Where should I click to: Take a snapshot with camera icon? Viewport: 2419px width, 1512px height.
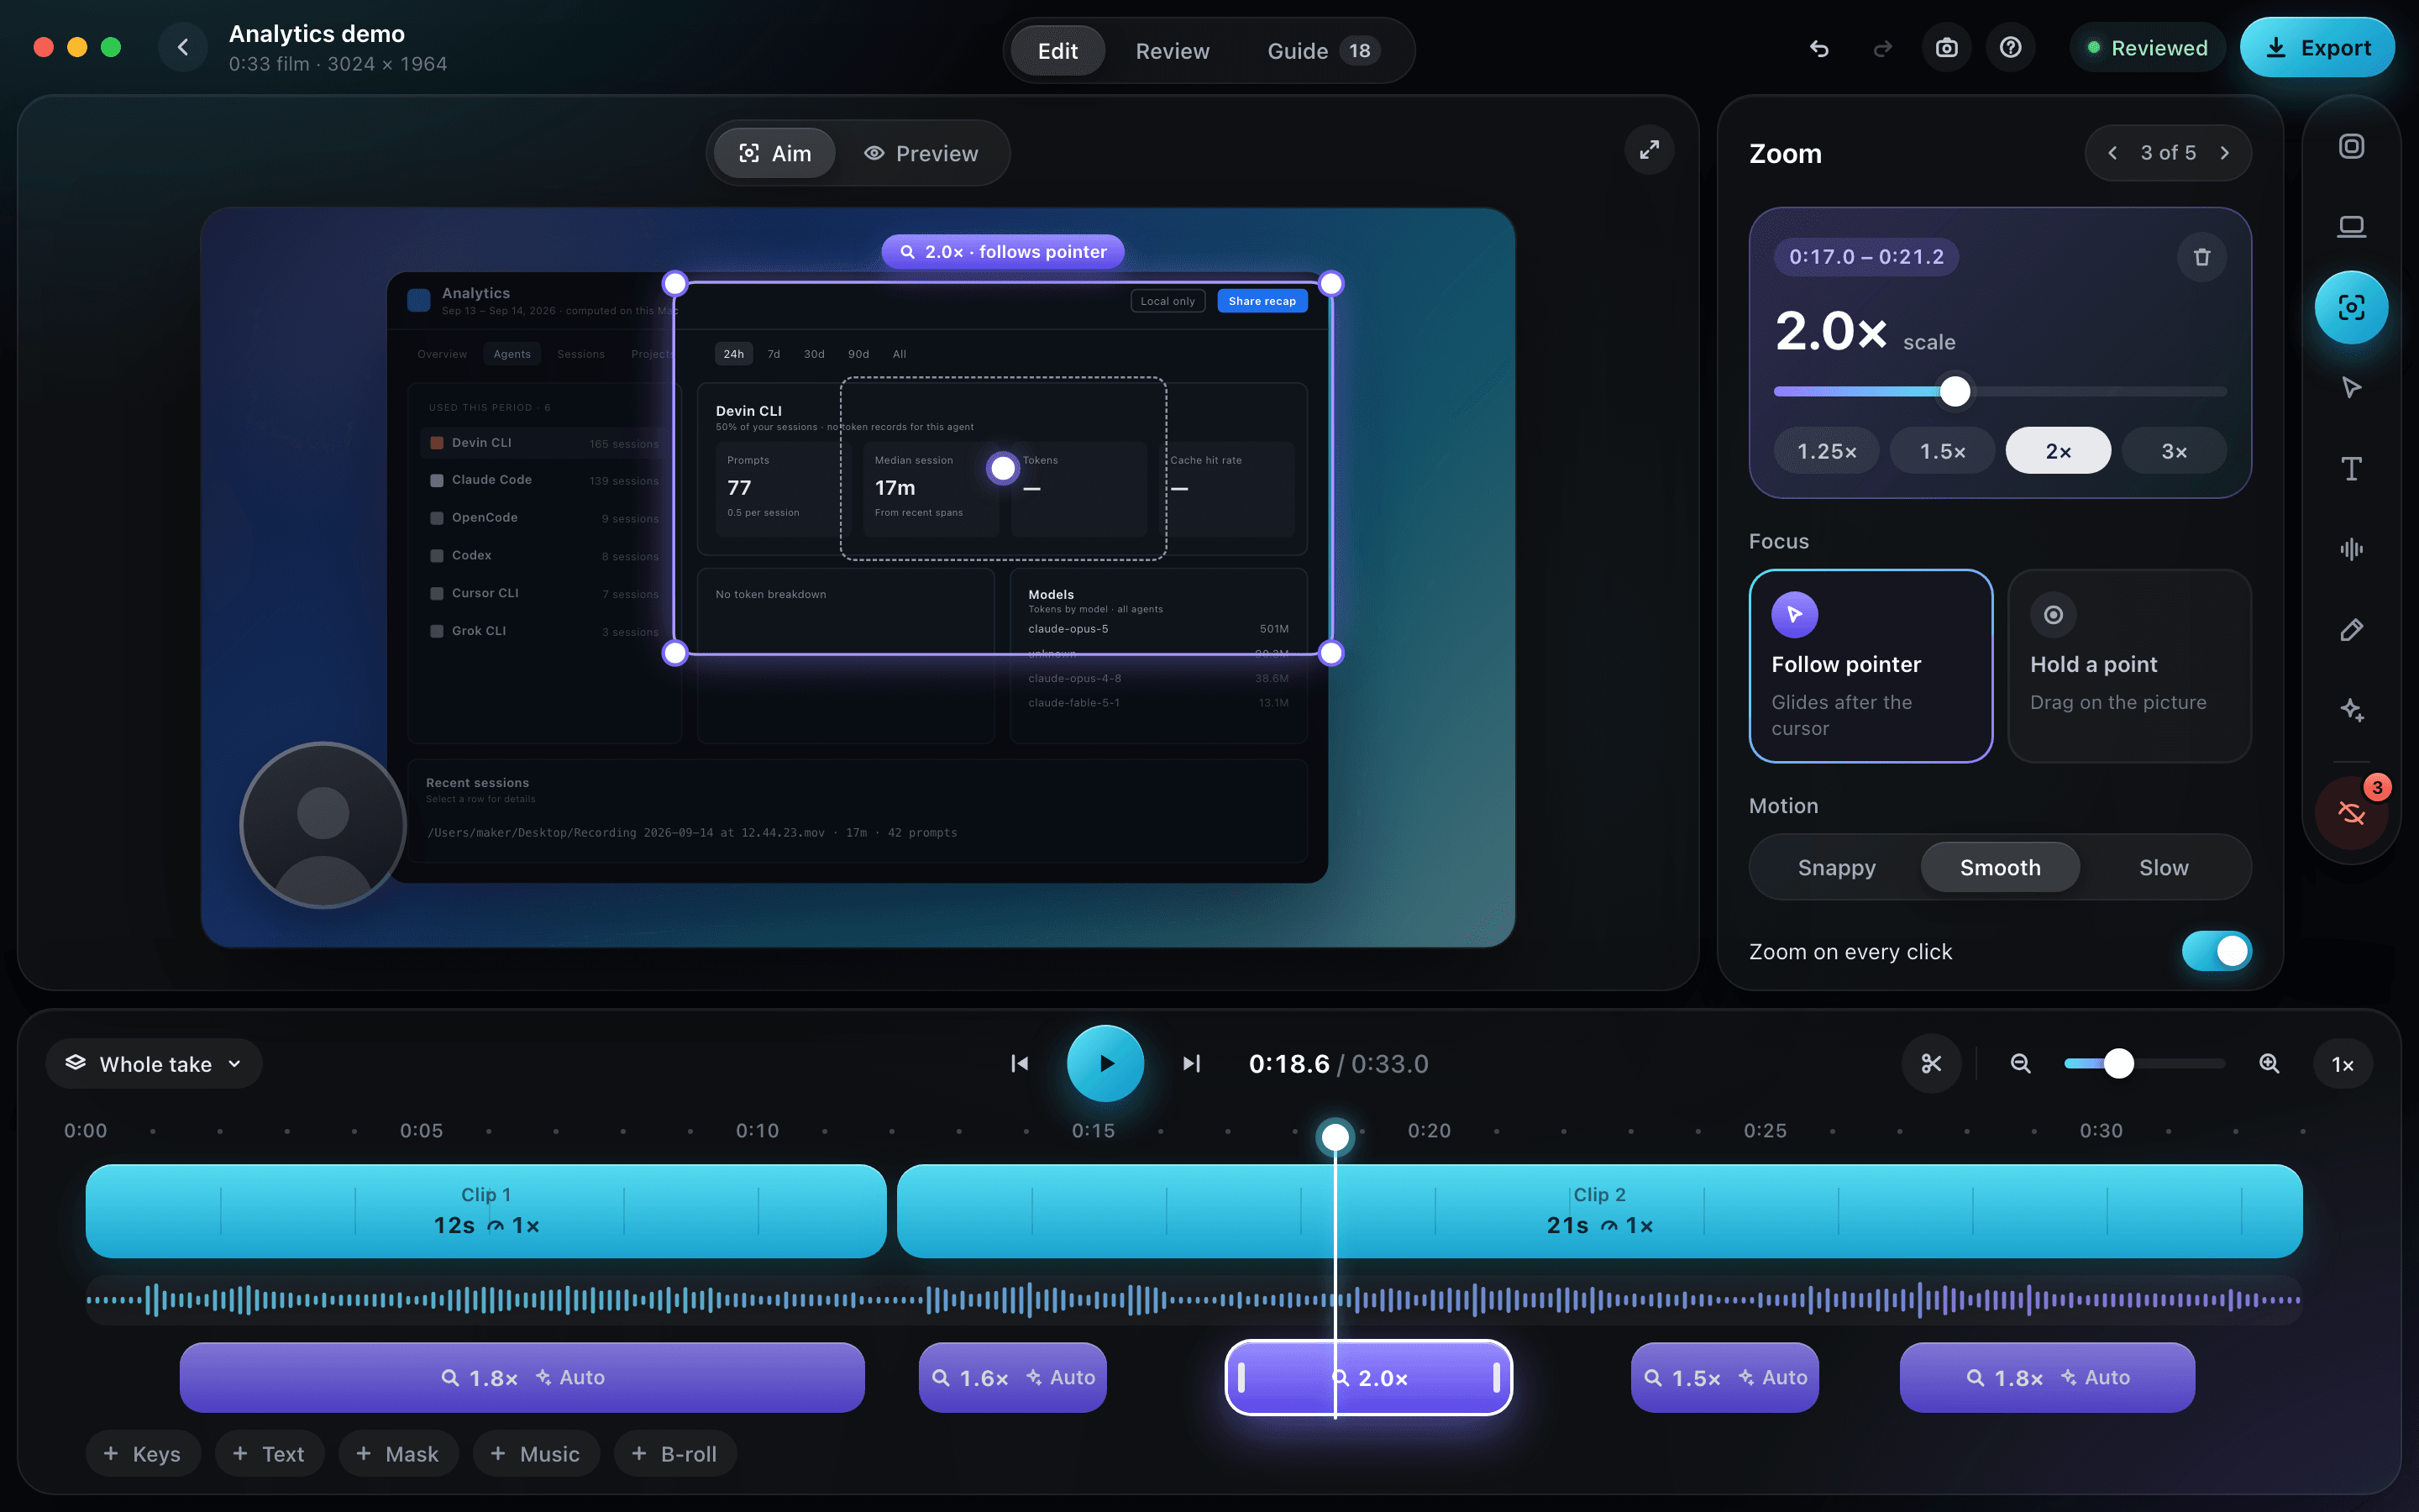[x=1946, y=48]
